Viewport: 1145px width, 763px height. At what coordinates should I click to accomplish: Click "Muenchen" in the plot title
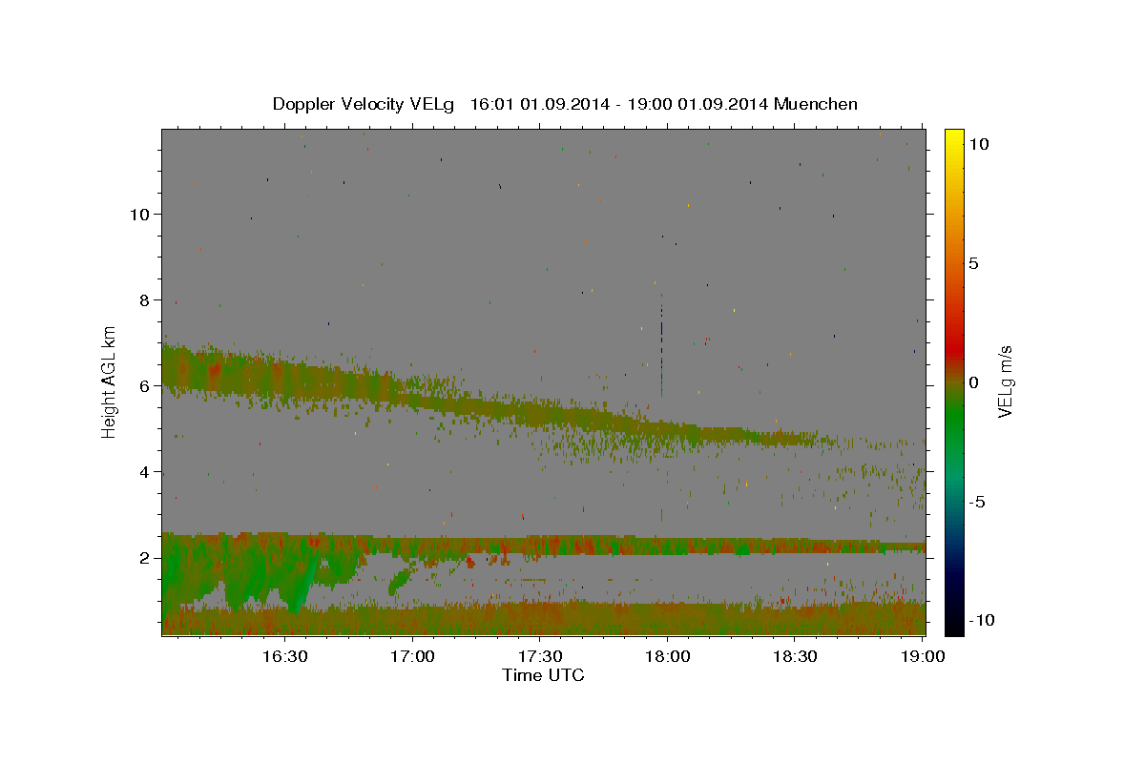pos(816,104)
